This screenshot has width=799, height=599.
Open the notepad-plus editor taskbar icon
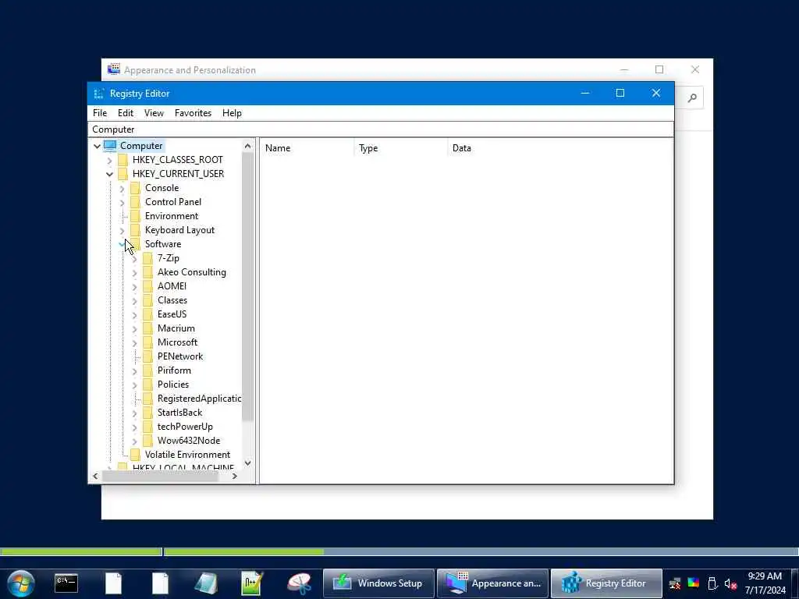252,583
